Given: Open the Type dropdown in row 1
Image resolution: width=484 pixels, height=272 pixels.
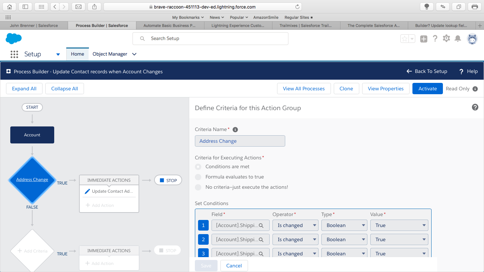Looking at the screenshot, I should click(x=344, y=225).
